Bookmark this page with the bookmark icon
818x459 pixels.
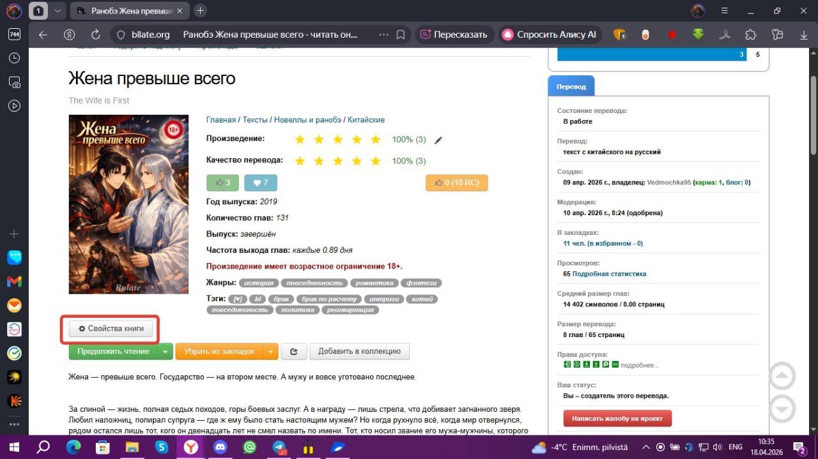click(x=401, y=34)
